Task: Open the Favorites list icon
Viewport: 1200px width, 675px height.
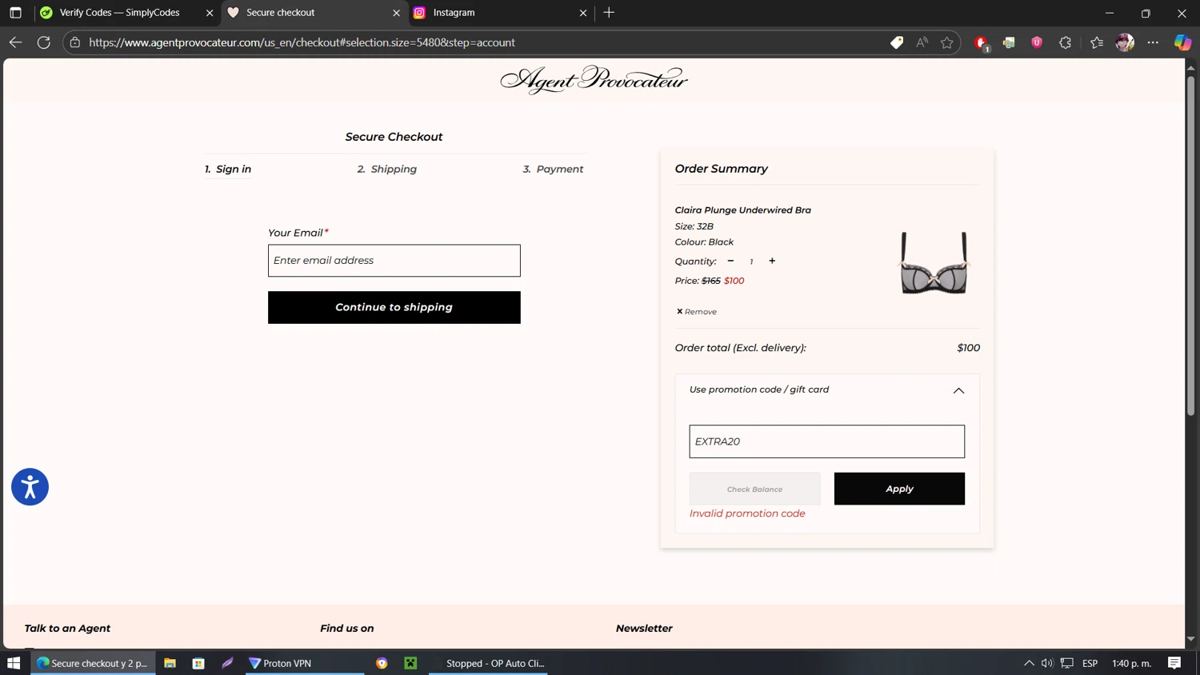Action: click(1097, 42)
